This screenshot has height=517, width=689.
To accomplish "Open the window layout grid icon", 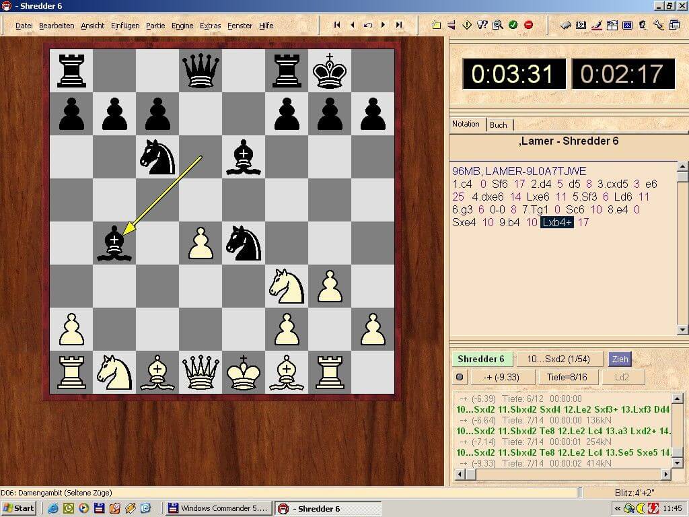I will coord(612,25).
